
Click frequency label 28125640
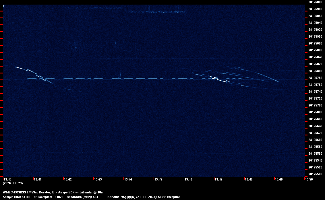315,126
